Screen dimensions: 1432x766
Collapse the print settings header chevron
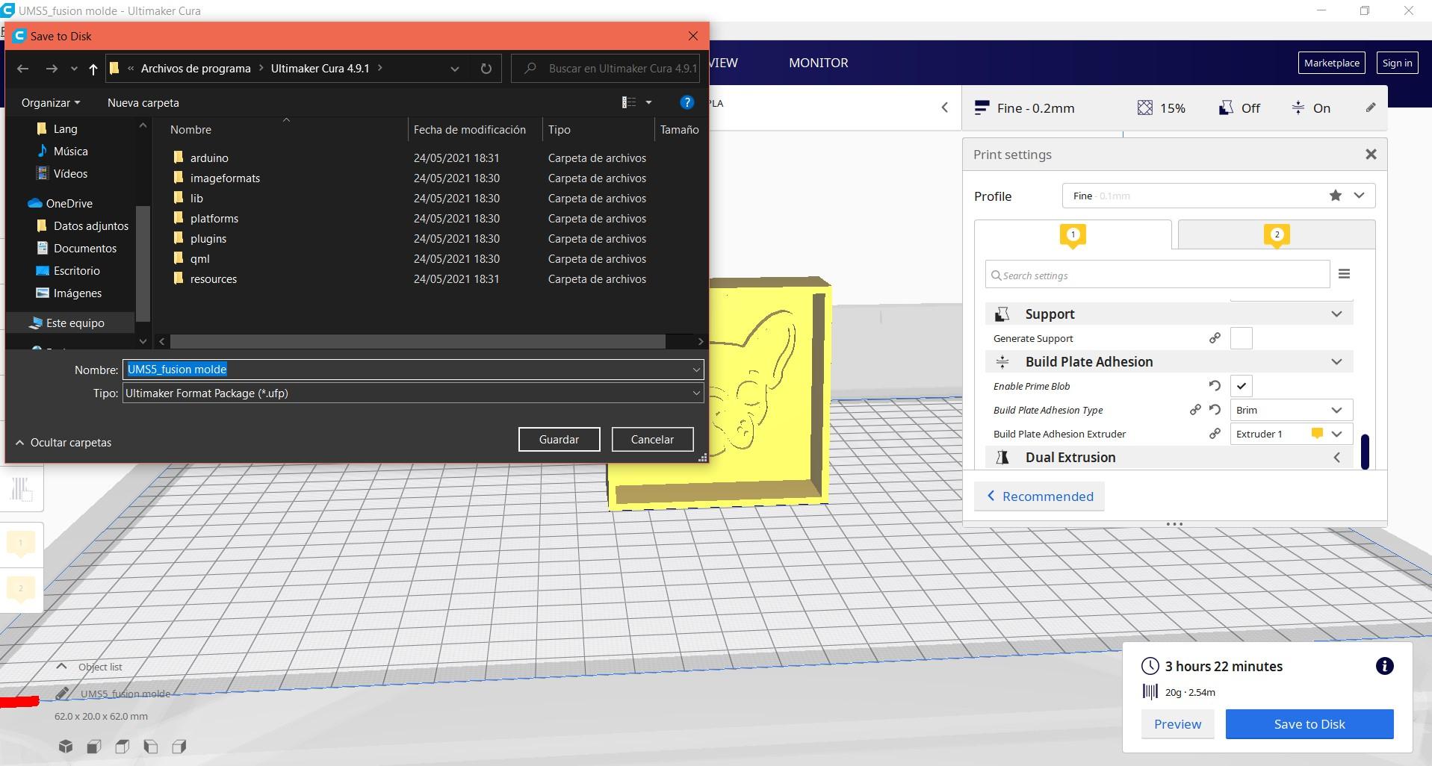tap(944, 108)
